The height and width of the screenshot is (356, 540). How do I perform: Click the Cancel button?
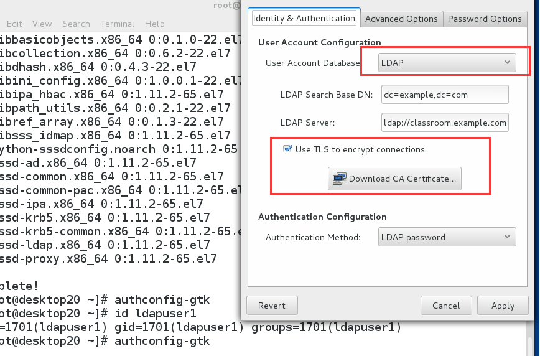pos(446,306)
